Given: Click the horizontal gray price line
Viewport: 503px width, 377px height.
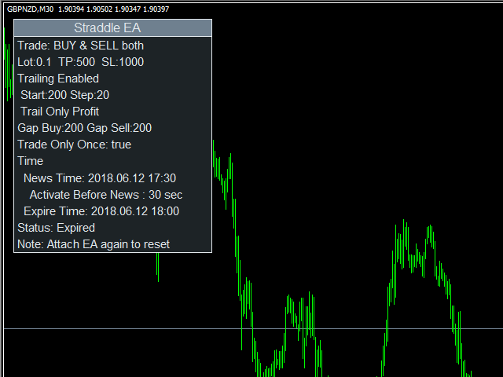Looking at the screenshot, I should point(253,328).
